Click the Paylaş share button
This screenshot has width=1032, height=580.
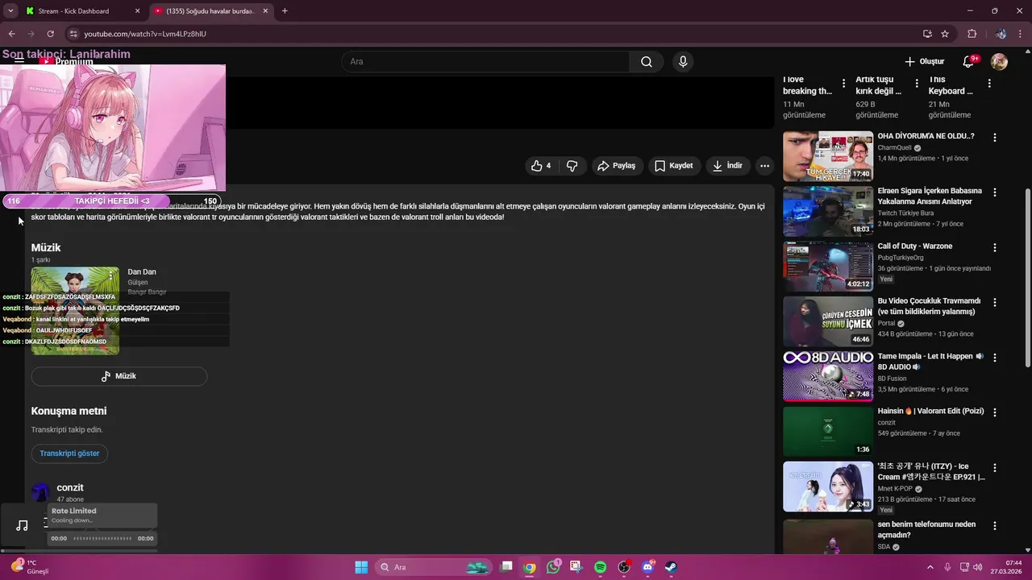click(x=617, y=166)
